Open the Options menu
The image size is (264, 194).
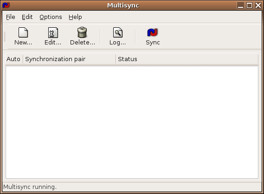[x=51, y=17]
